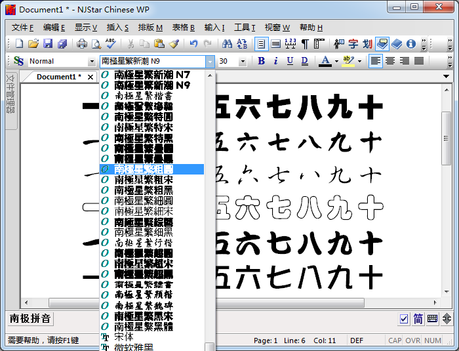459x351 pixels.
Task: Choose 南極星繁新潮 N7 font
Action: pyautogui.click(x=152, y=74)
